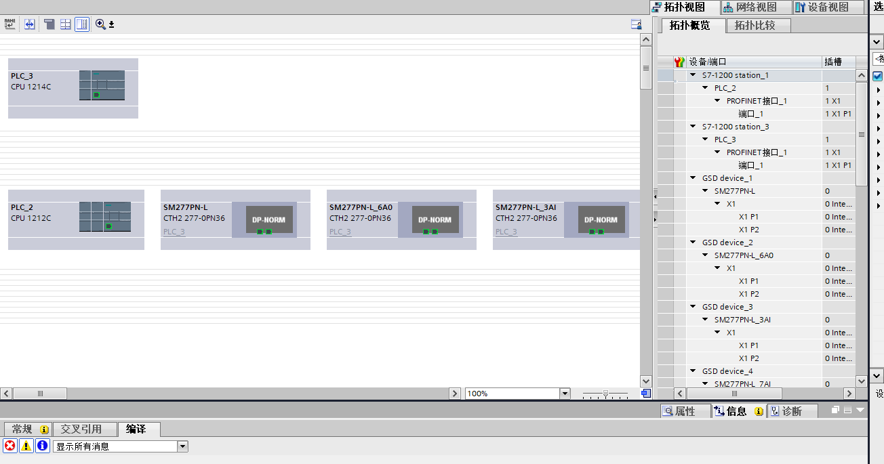
Task: Select the 编译 compile tab
Action: pos(139,429)
